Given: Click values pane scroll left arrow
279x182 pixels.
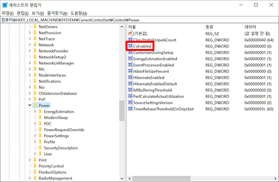Looking at the screenshot, I should tap(129, 179).
